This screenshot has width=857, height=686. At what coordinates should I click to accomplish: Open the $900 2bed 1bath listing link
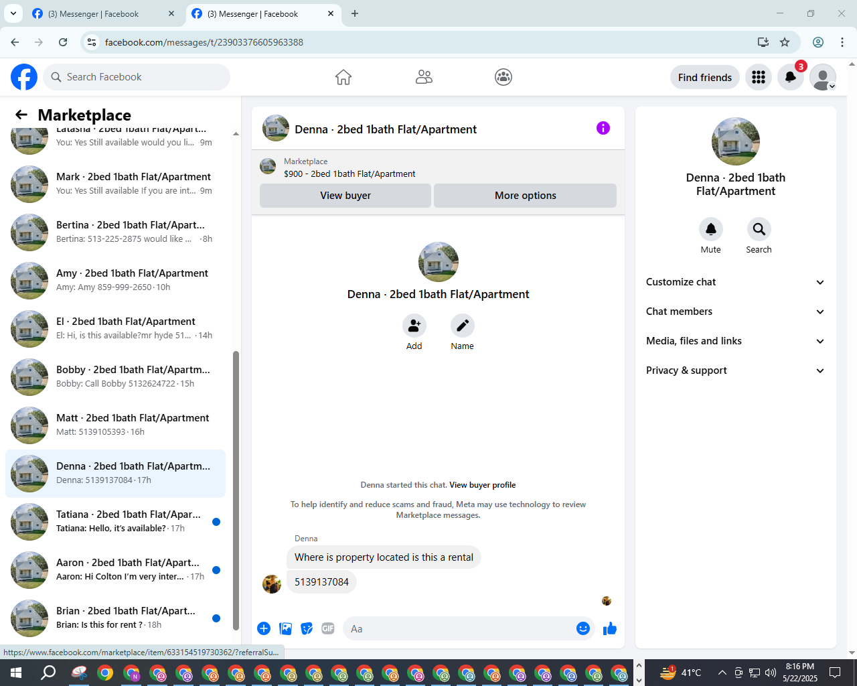click(x=349, y=174)
